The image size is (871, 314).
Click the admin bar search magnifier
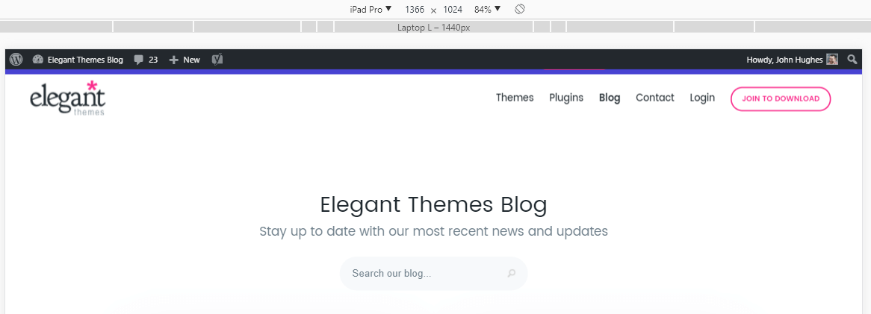tap(852, 60)
